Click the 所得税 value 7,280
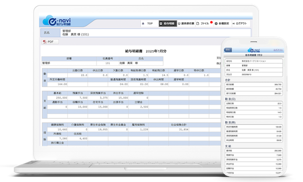The width and height of the screenshot is (303, 182). [x=57, y=139]
